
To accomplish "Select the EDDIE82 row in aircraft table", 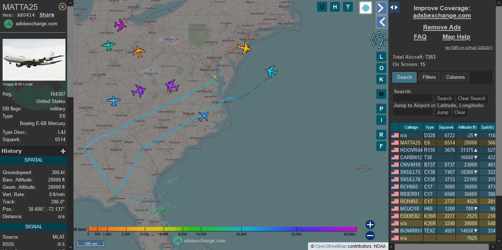I will coord(443,216).
